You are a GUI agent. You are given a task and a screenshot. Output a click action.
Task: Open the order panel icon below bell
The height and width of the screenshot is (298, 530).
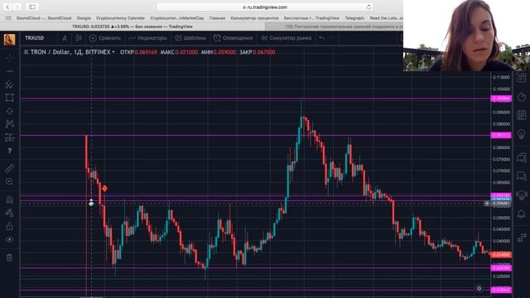pos(522,238)
